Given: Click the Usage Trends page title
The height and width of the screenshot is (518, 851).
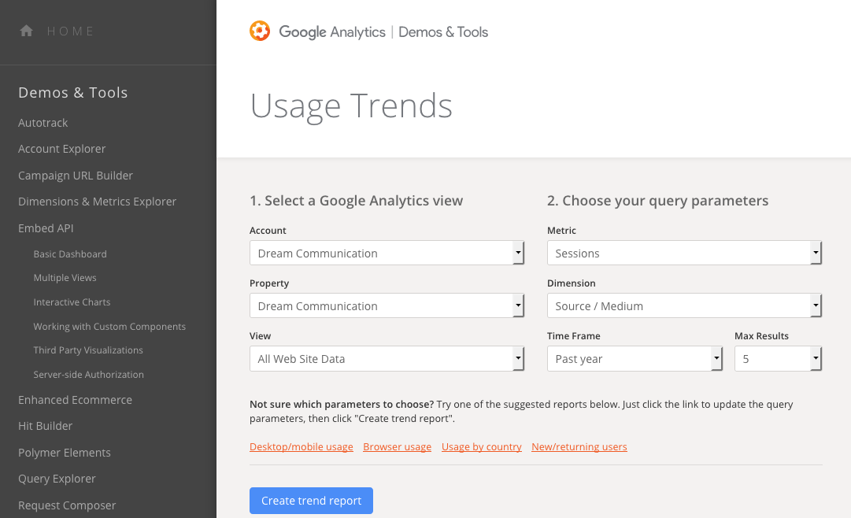Looking at the screenshot, I should tap(351, 105).
